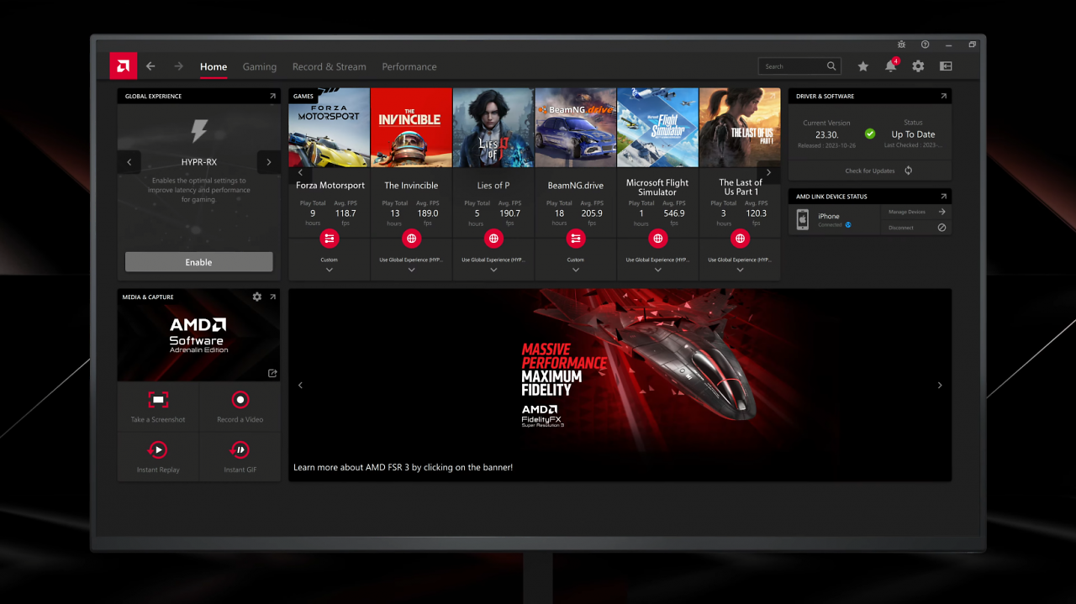The image size is (1076, 604).
Task: Open favorites star icon
Action: point(862,66)
